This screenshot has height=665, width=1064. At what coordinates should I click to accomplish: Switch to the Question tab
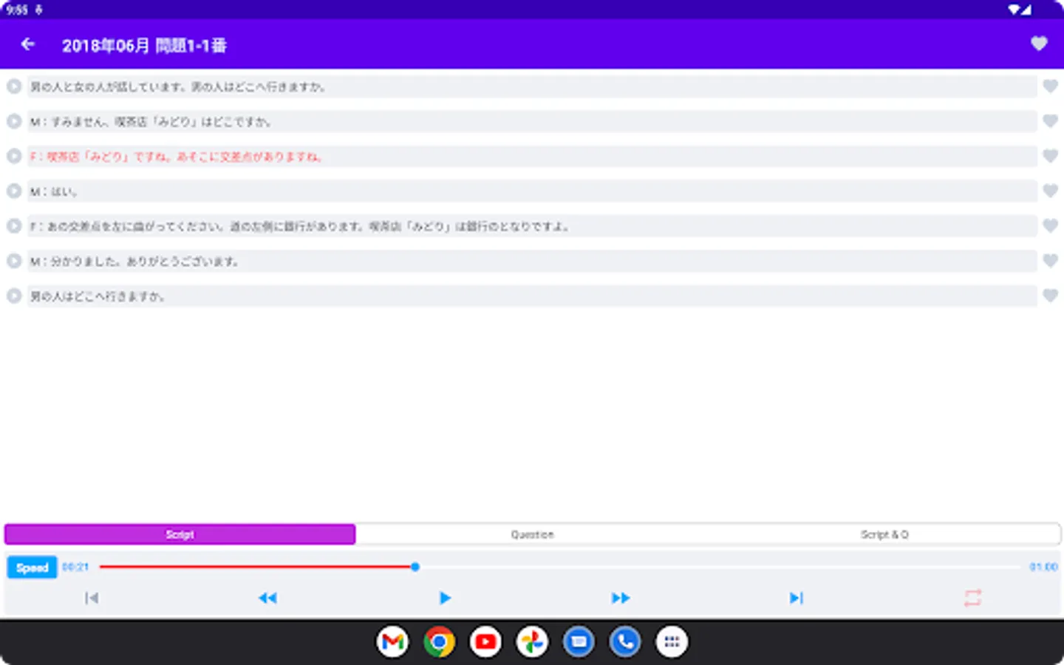point(532,534)
